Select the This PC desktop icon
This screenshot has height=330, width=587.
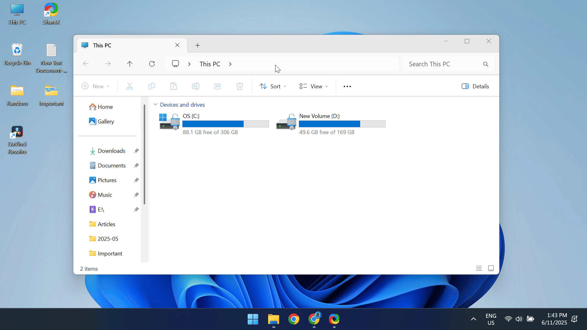click(17, 14)
